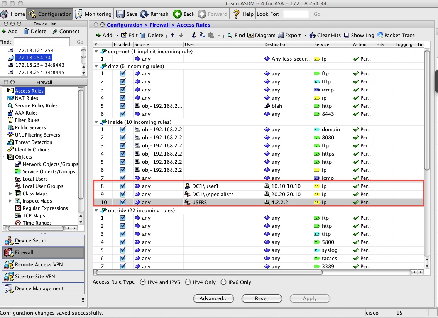
Task: Open Configuration > Firewall > Access Rules link
Action: [159, 25]
